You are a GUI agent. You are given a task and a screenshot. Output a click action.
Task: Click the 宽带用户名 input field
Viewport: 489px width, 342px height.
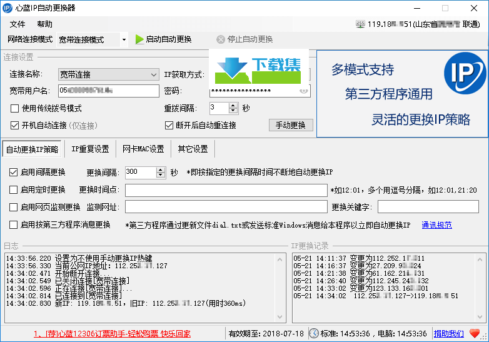point(109,91)
